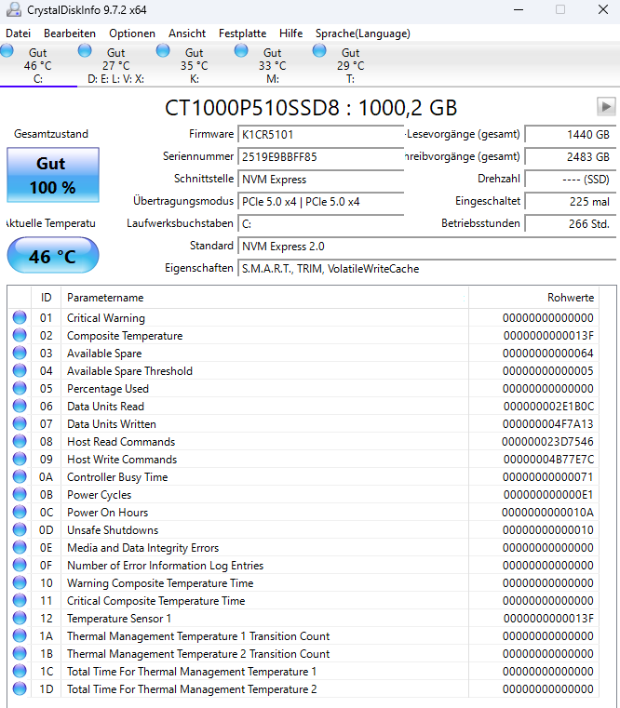Go to next disk with the arrow button

[x=606, y=107]
